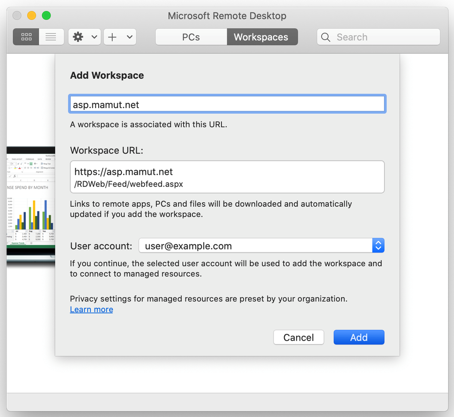Click the green zoom window button
This screenshot has height=417, width=454.
[46, 15]
